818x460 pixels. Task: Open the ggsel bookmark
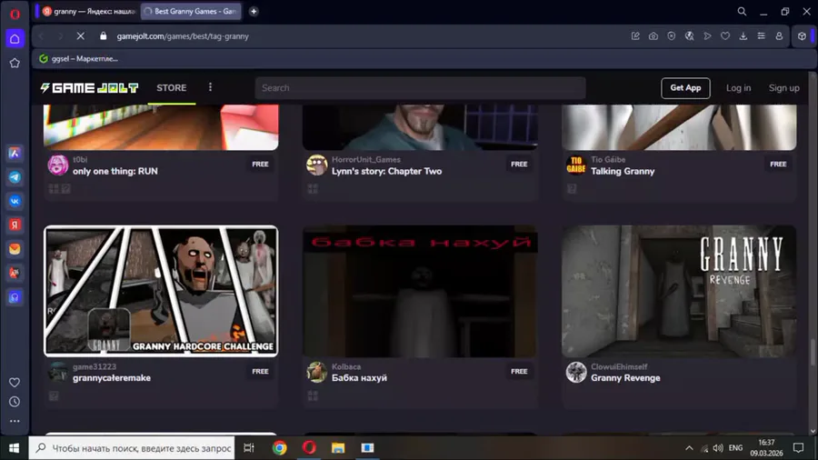point(79,59)
